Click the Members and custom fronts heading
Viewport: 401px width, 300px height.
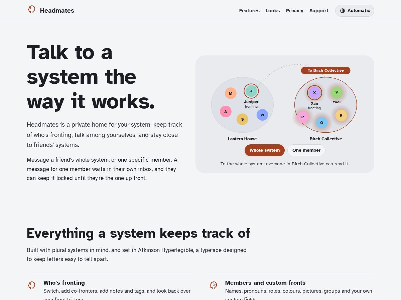click(265, 283)
